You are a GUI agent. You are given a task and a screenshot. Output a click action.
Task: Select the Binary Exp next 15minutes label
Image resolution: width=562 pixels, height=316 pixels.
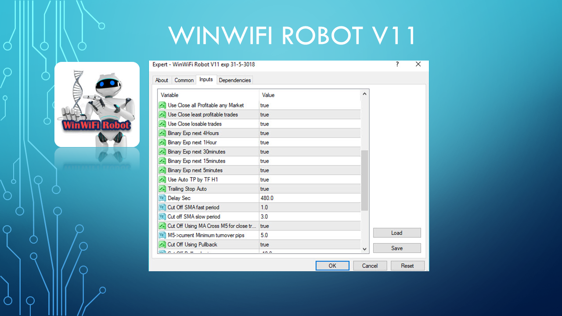(197, 161)
